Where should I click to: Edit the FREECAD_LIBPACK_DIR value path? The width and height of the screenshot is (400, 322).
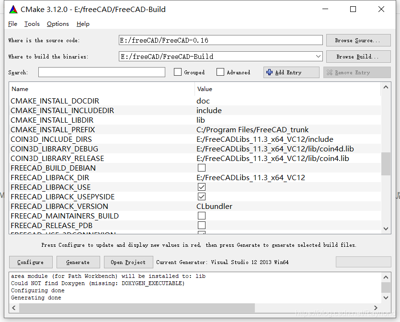click(251, 178)
